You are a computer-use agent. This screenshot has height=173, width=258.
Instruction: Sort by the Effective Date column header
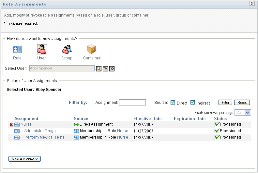pos(147,118)
